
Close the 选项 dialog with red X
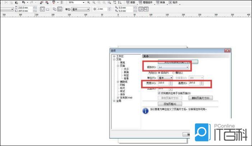[x=227, y=51]
